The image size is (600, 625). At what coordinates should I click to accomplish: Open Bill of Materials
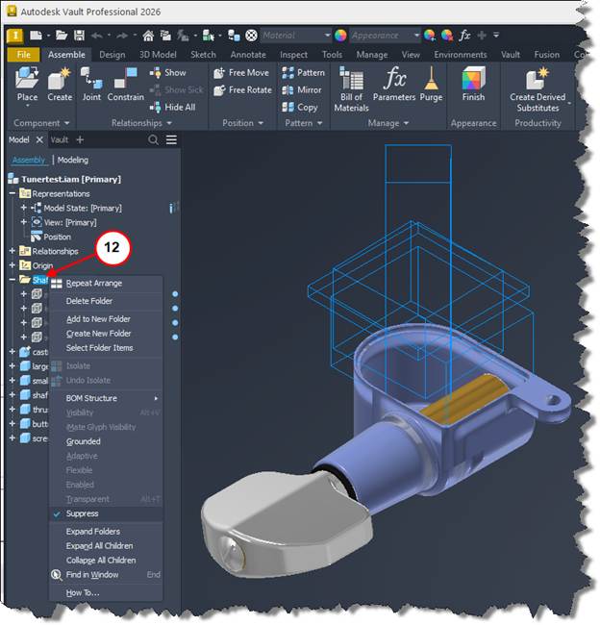[x=351, y=89]
